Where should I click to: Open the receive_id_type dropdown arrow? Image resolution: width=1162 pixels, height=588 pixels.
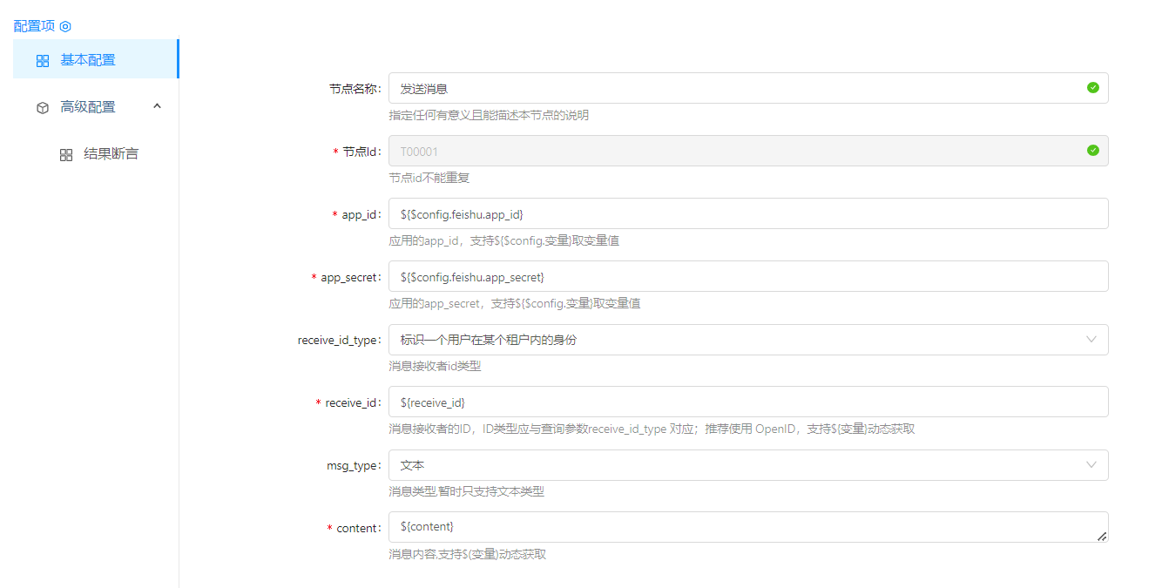pyautogui.click(x=1091, y=340)
